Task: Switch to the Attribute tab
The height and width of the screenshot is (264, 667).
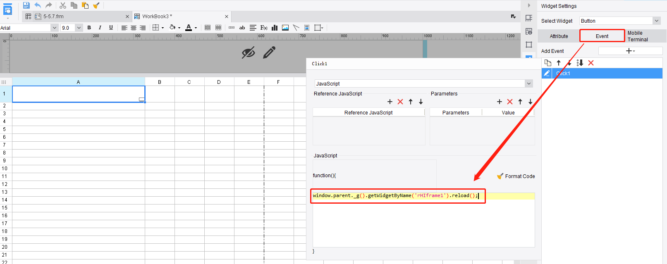Action: click(x=559, y=36)
